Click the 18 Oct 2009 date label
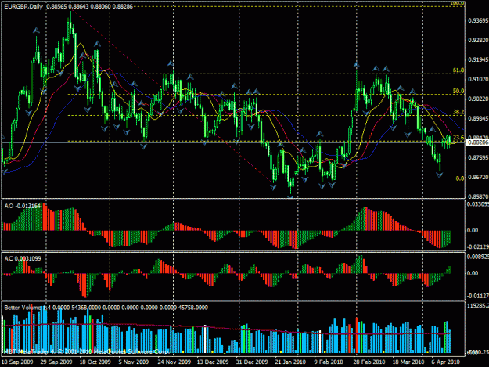This screenshot has width=489, height=367. pos(95,362)
